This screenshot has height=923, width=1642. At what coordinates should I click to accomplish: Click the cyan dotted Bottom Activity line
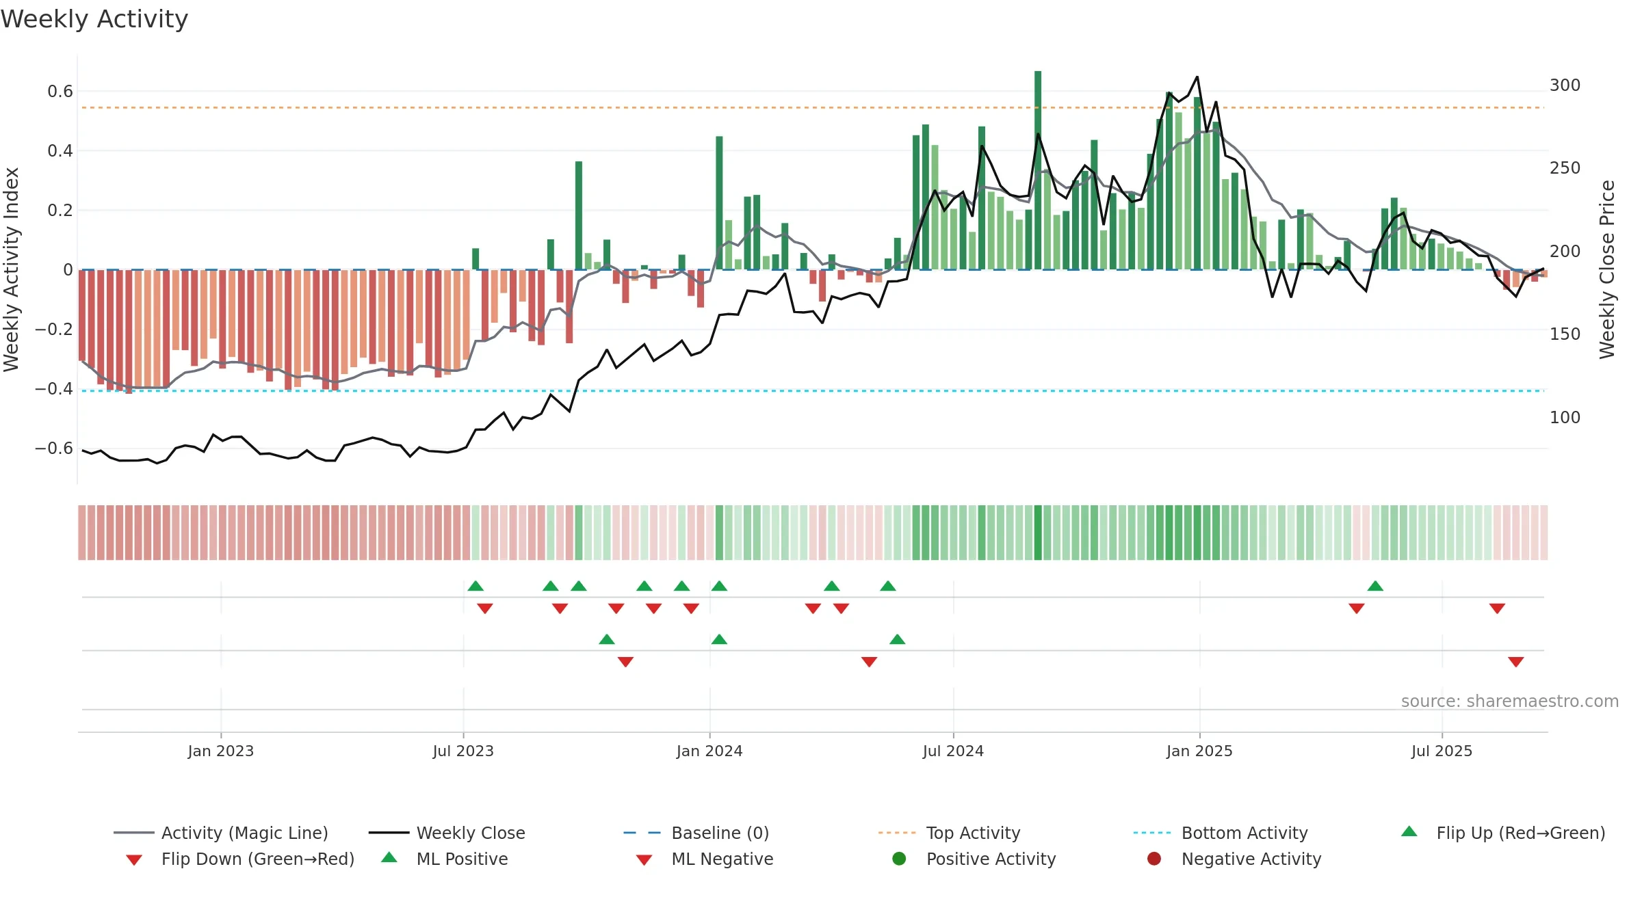coord(812,391)
